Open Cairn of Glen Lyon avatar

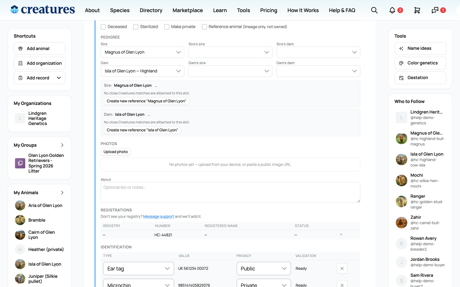(x=20, y=235)
